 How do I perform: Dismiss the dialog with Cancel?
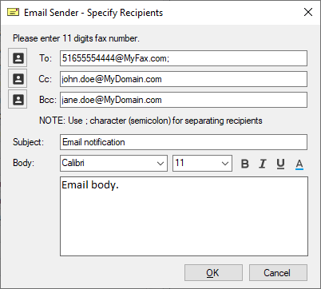click(x=278, y=273)
